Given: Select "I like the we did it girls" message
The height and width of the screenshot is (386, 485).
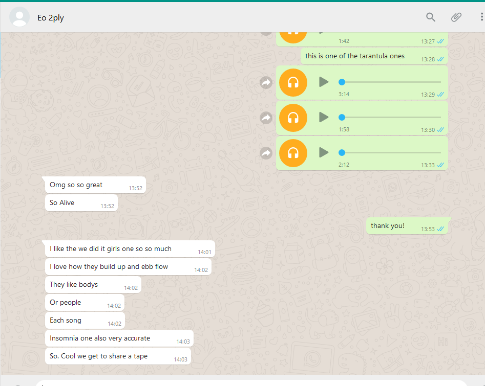Looking at the screenshot, I should coord(130,249).
